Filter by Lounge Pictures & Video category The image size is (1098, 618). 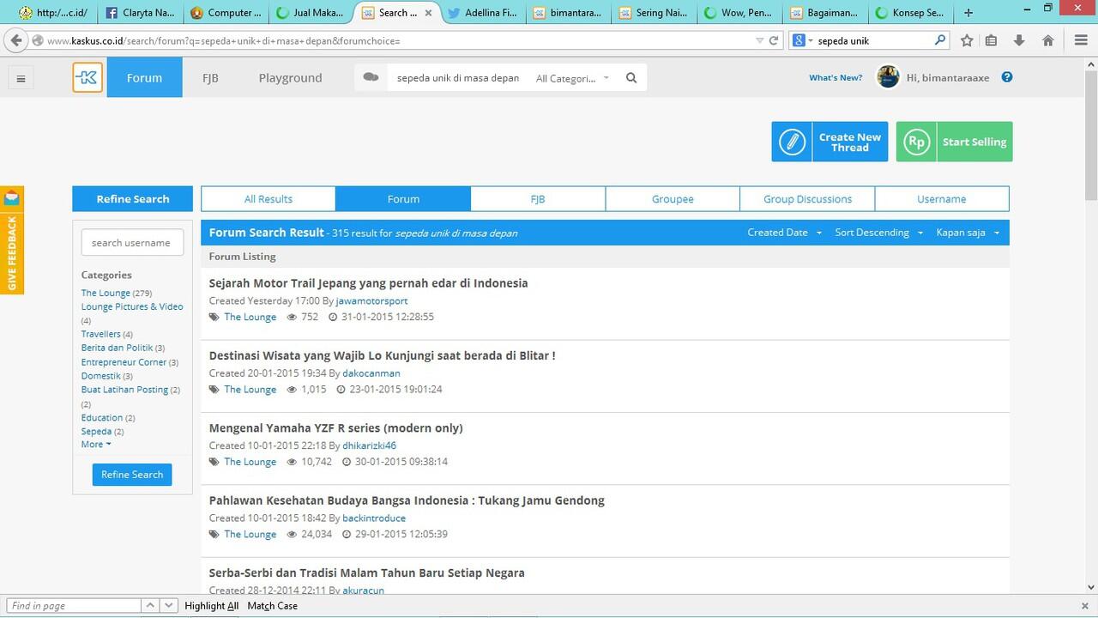[132, 307]
